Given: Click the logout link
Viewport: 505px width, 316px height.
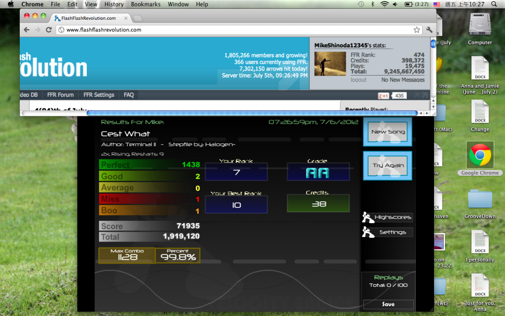Looking at the screenshot, I should coord(359,80).
